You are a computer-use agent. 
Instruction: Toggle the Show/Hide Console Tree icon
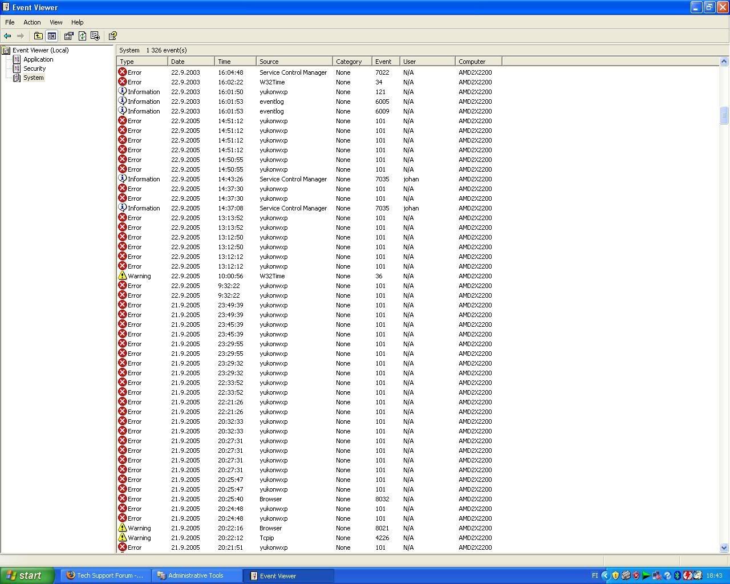(51, 36)
